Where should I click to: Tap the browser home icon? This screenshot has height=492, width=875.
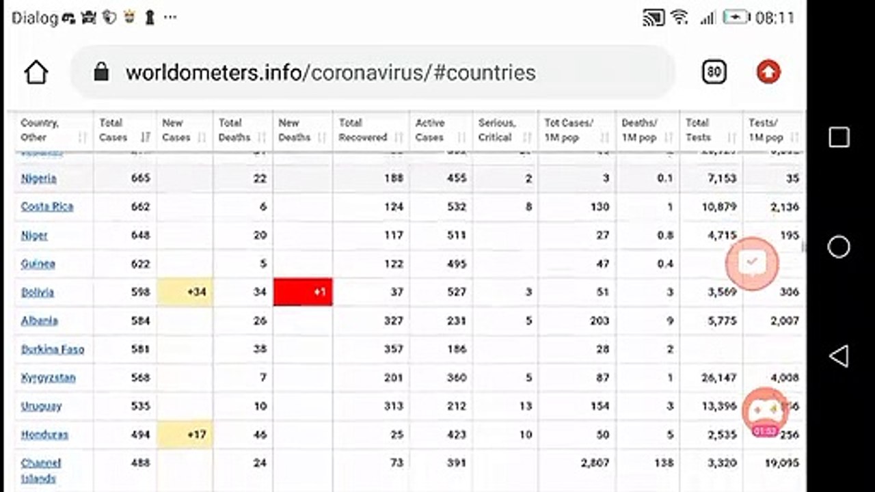pos(36,72)
